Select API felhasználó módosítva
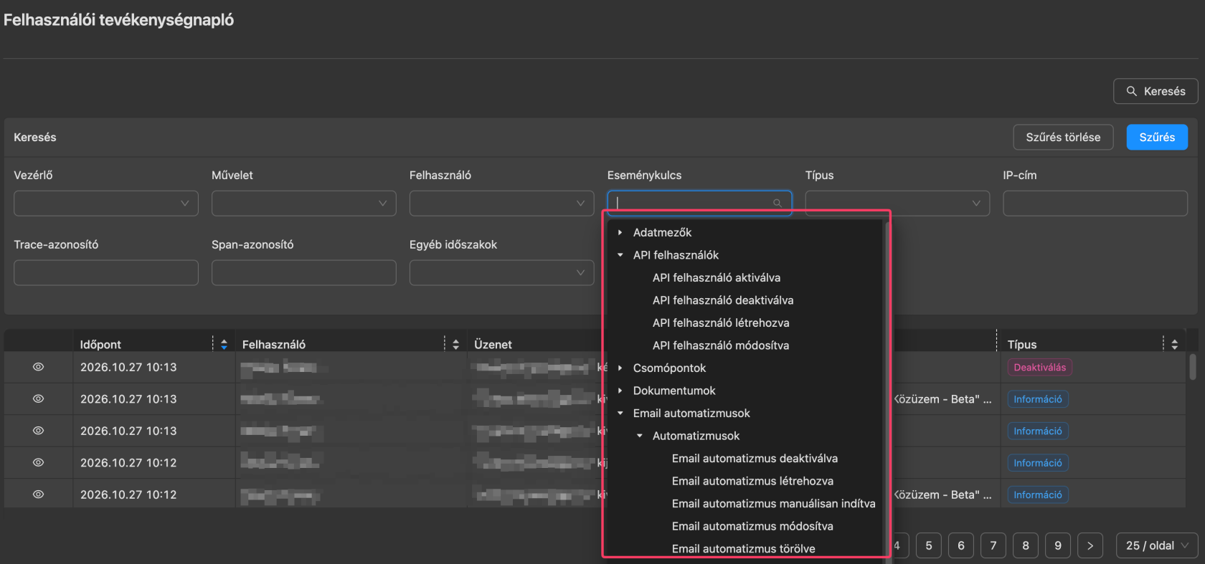Viewport: 1205px width, 564px height. pyautogui.click(x=721, y=345)
